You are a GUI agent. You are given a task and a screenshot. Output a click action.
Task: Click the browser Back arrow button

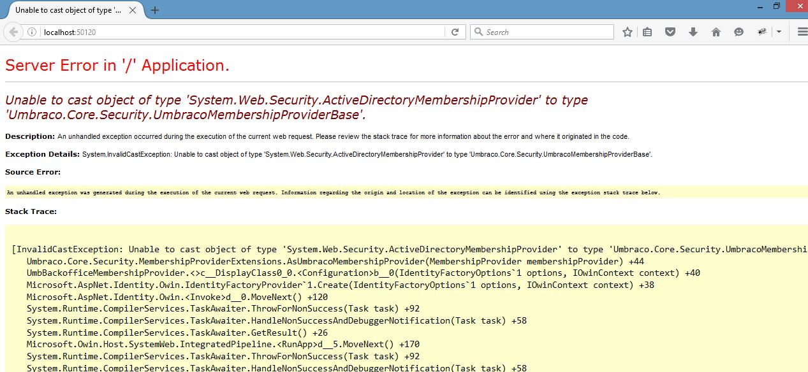click(x=13, y=32)
